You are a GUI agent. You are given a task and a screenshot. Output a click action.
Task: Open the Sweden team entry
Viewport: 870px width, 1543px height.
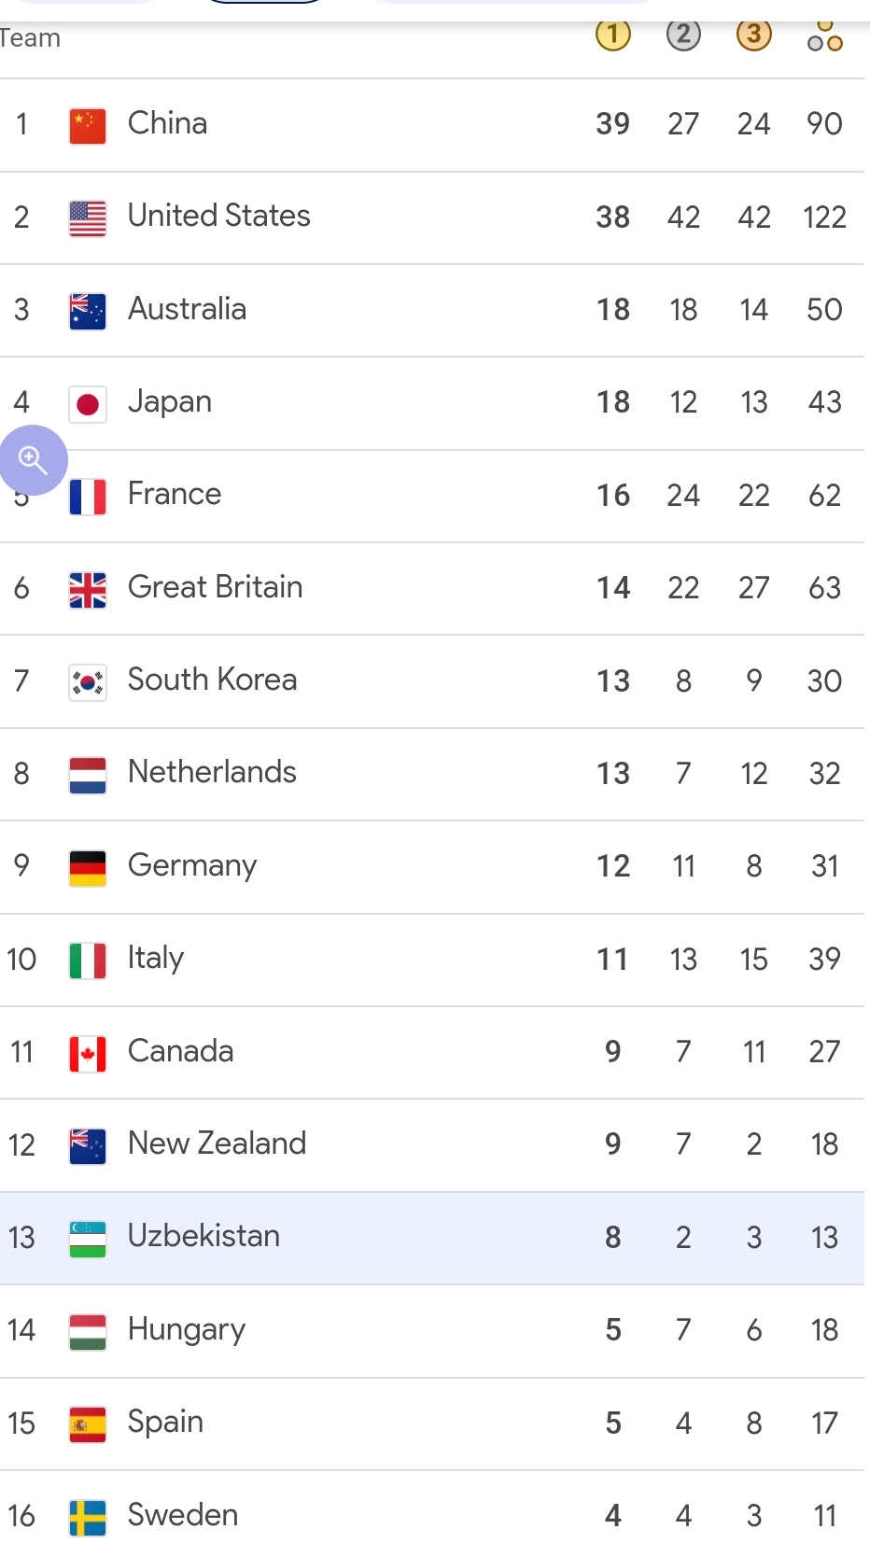click(x=183, y=1515)
